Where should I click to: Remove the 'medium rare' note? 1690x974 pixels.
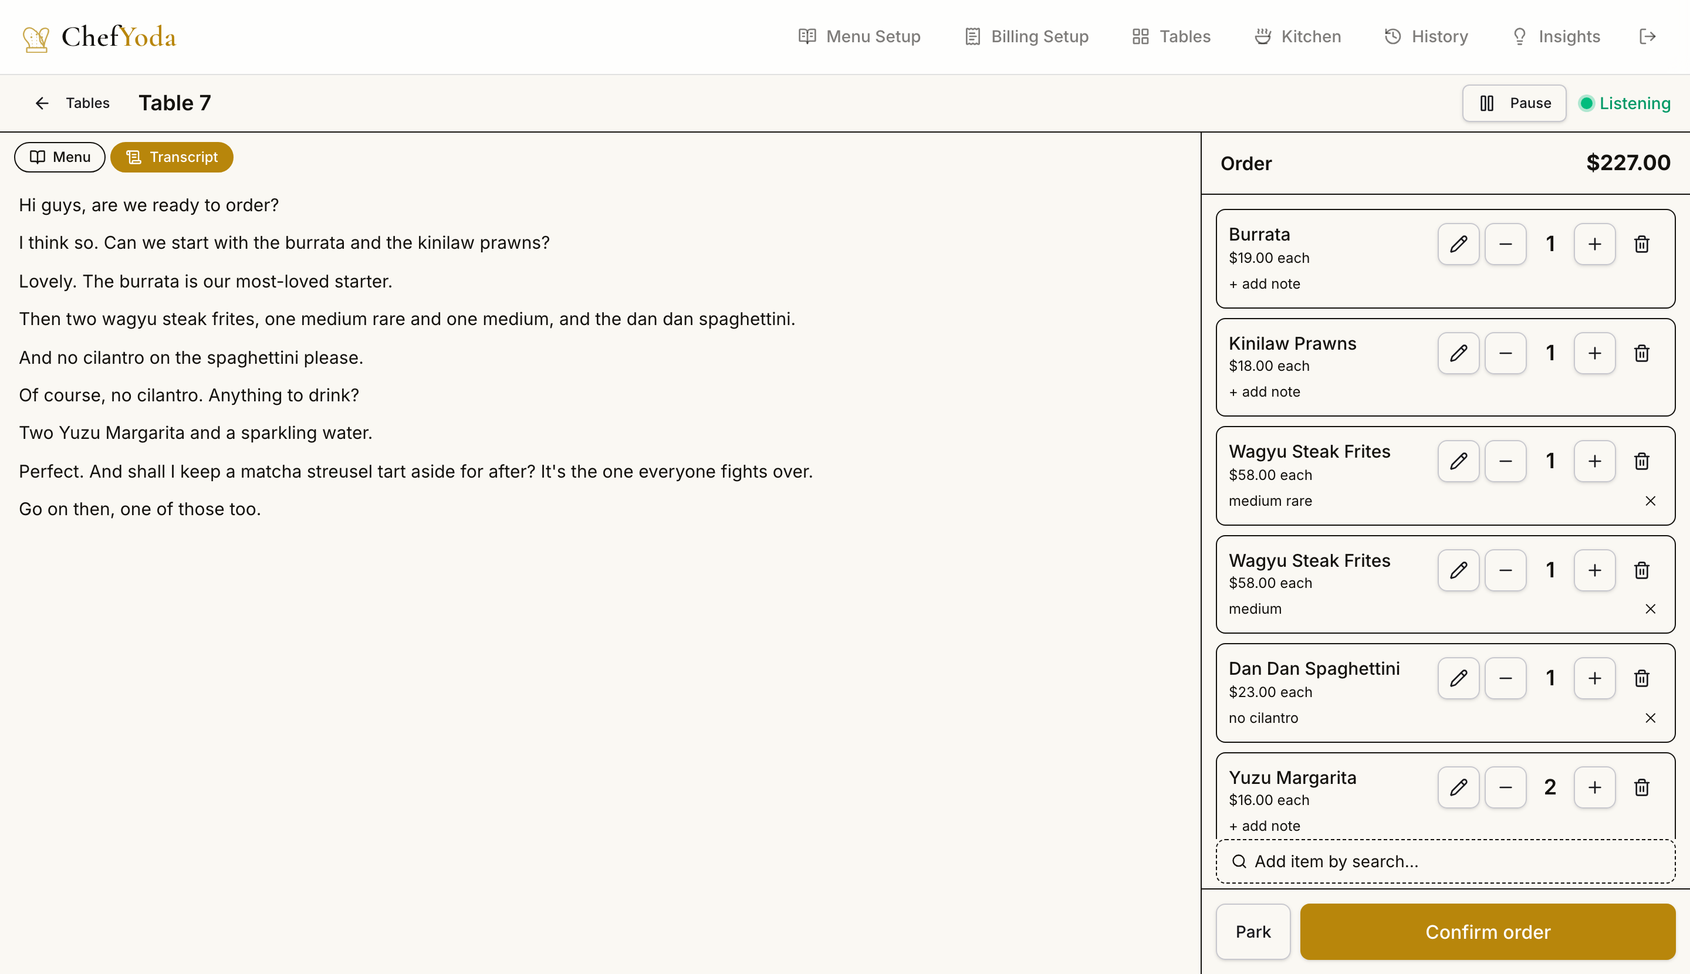[x=1651, y=501]
